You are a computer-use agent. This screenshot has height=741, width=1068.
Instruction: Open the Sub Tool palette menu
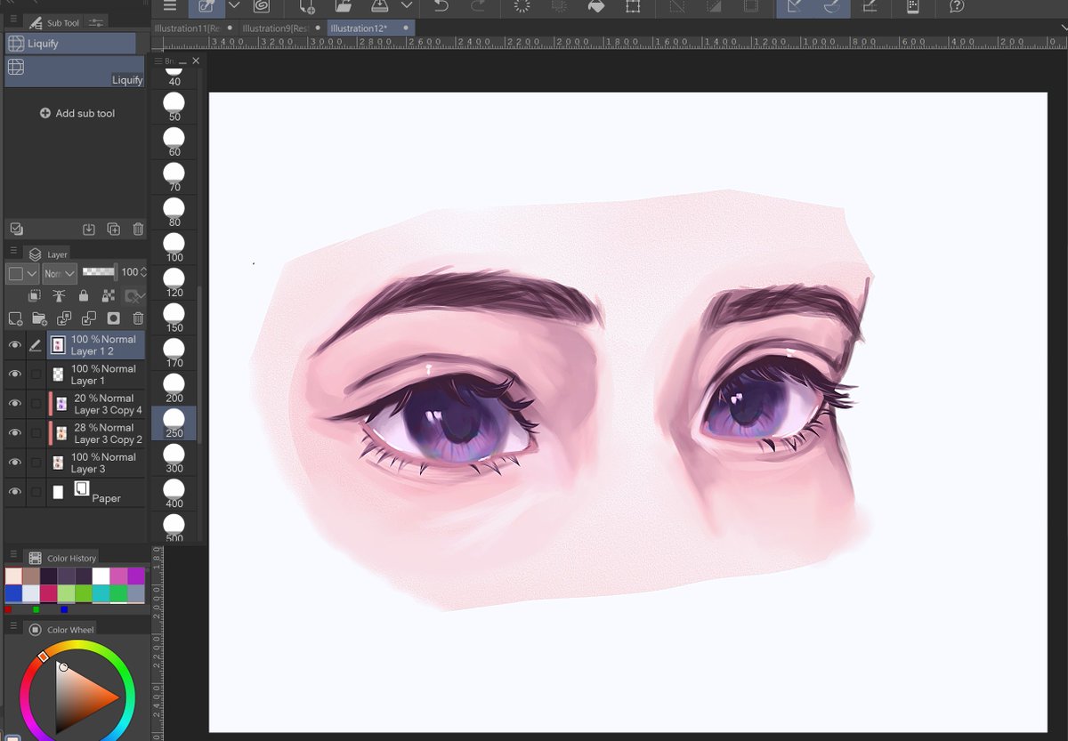(x=13, y=19)
